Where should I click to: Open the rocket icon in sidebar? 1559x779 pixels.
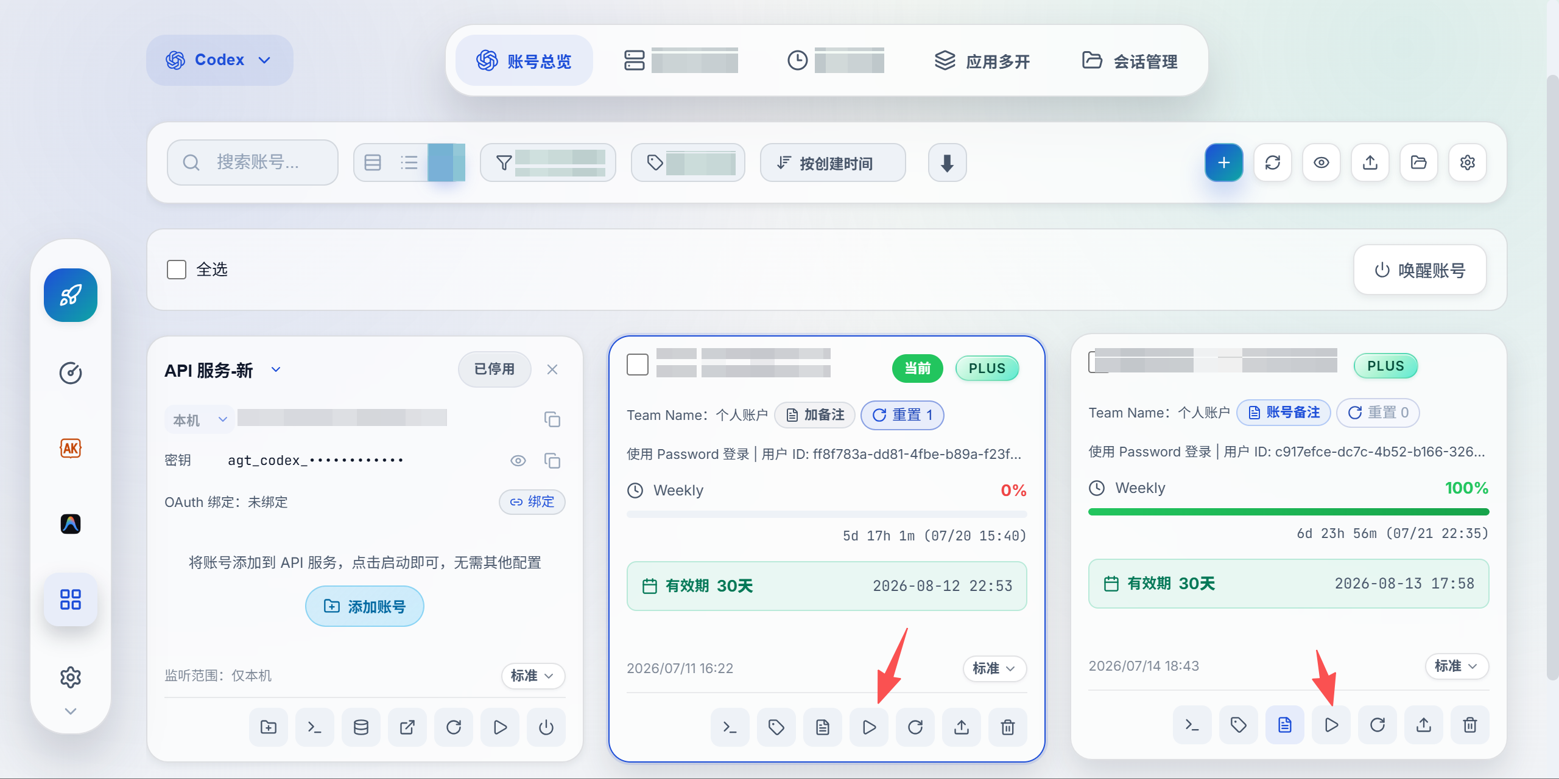point(71,295)
